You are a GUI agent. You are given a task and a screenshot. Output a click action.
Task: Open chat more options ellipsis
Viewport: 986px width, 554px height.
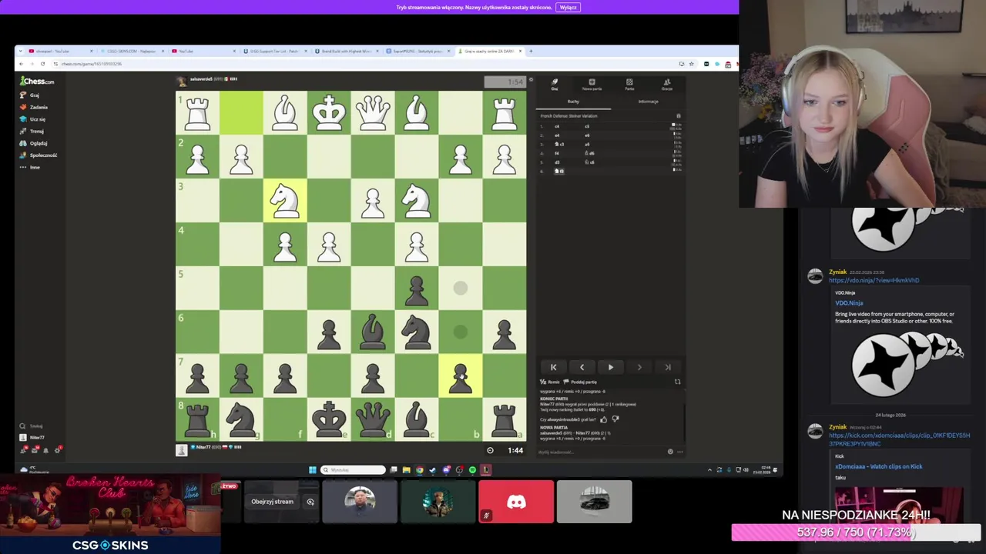pos(679,452)
